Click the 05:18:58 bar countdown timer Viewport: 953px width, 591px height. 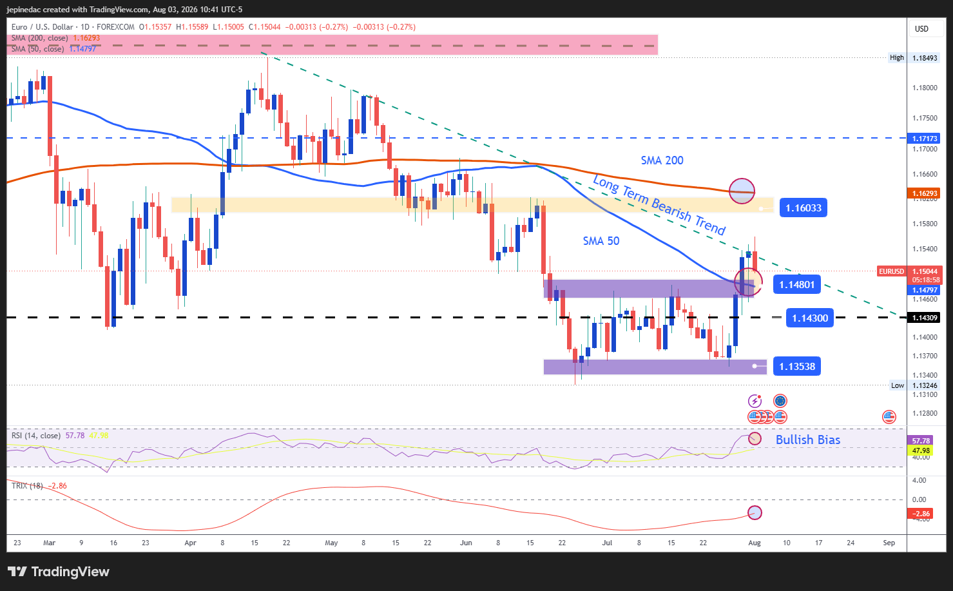[926, 280]
